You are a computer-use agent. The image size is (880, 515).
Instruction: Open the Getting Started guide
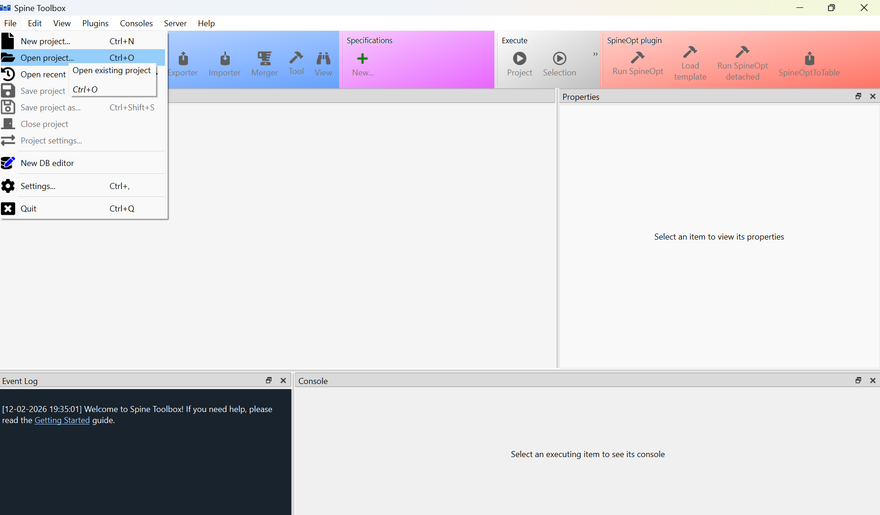[x=62, y=420]
